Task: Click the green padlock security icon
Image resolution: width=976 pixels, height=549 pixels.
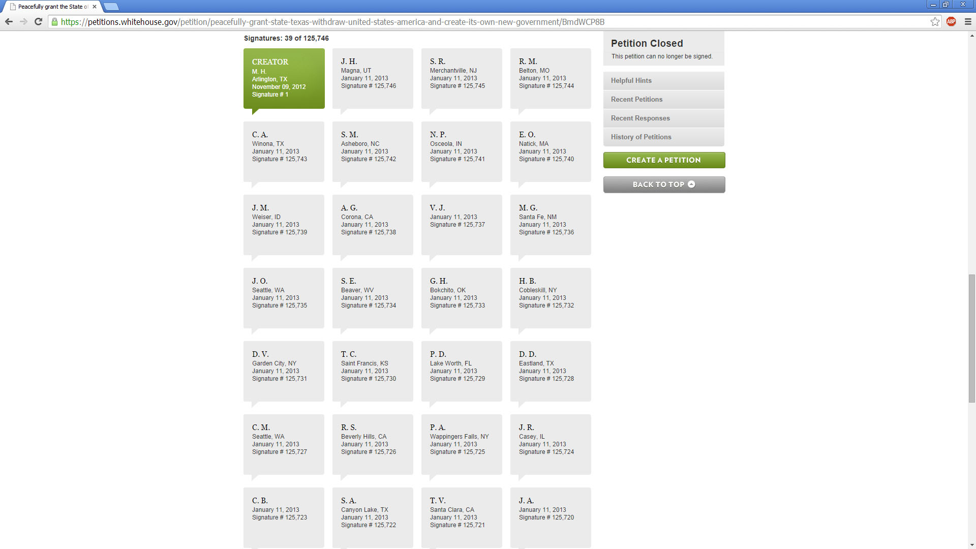Action: click(55, 21)
